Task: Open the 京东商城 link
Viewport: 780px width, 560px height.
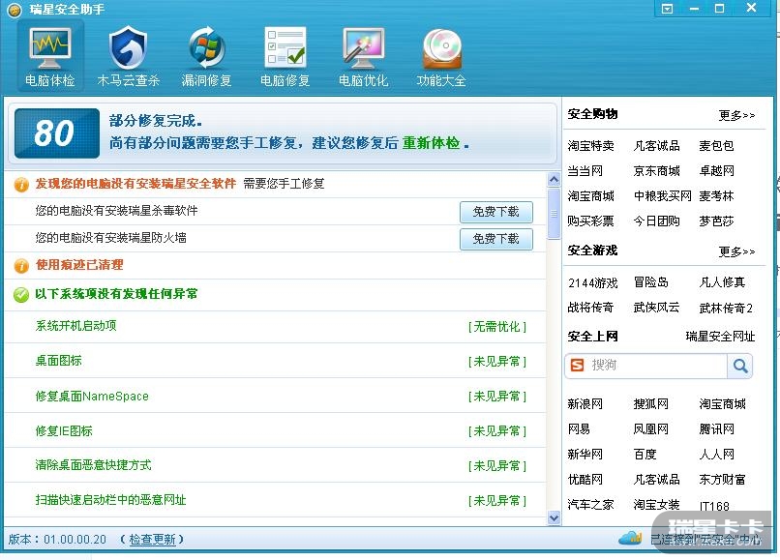Action: [656, 171]
